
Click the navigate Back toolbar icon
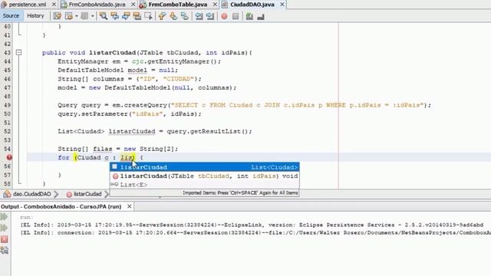pyautogui.click(x=69, y=16)
